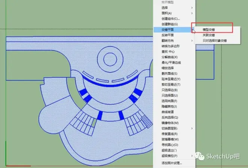This screenshot has height=168, width=248.
Task: Click 修复直线(R) menu entry
Action: click(x=174, y=134)
